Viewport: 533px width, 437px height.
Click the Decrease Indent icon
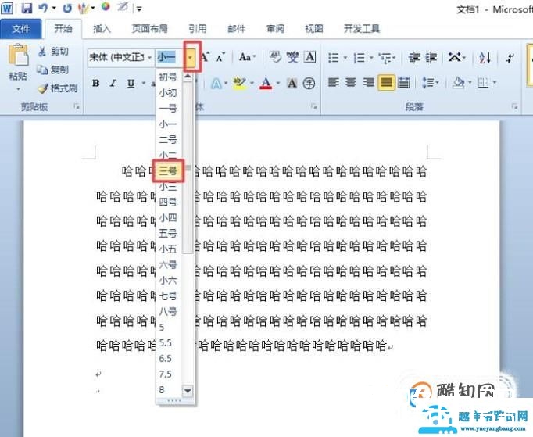pos(414,58)
